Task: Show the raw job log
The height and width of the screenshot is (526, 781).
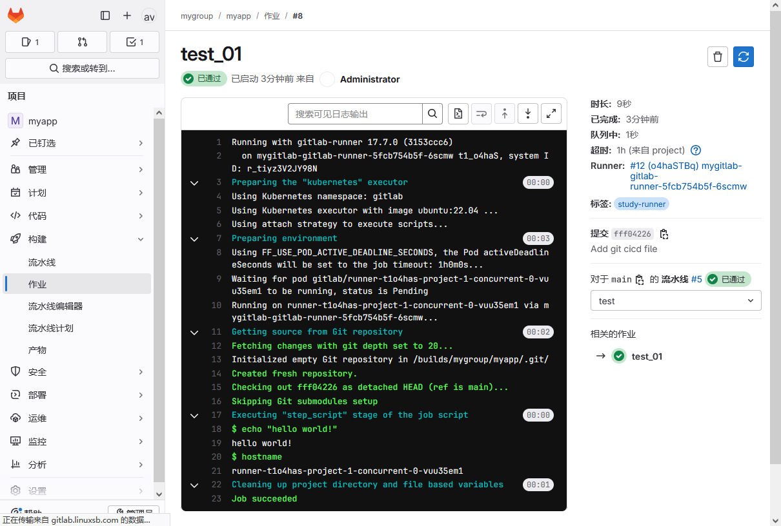Action: [458, 114]
